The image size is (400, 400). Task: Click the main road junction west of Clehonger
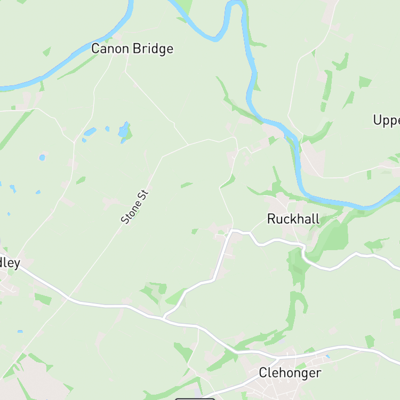[x=278, y=358]
